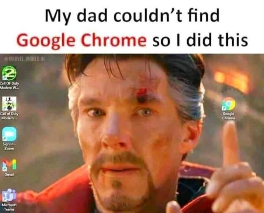This screenshot has width=264, height=213.
Task: Click the red 'Google Chrome' caption text
Action: click(82, 40)
